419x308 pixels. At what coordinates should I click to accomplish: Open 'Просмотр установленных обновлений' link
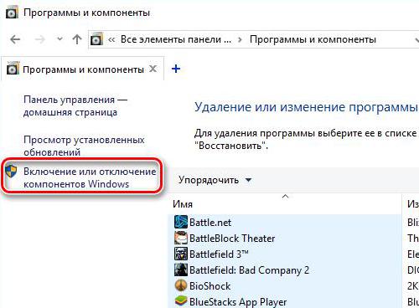pos(84,146)
